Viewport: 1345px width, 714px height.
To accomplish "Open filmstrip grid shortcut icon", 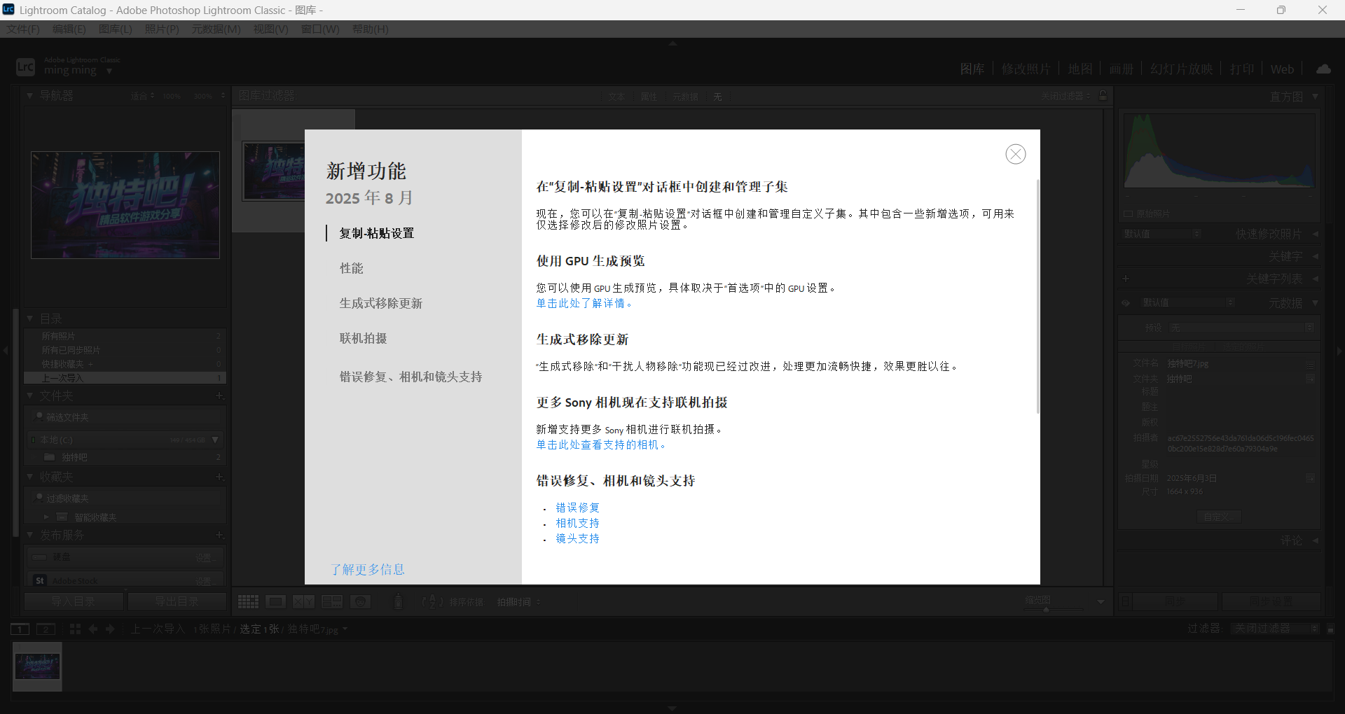I will [75, 629].
